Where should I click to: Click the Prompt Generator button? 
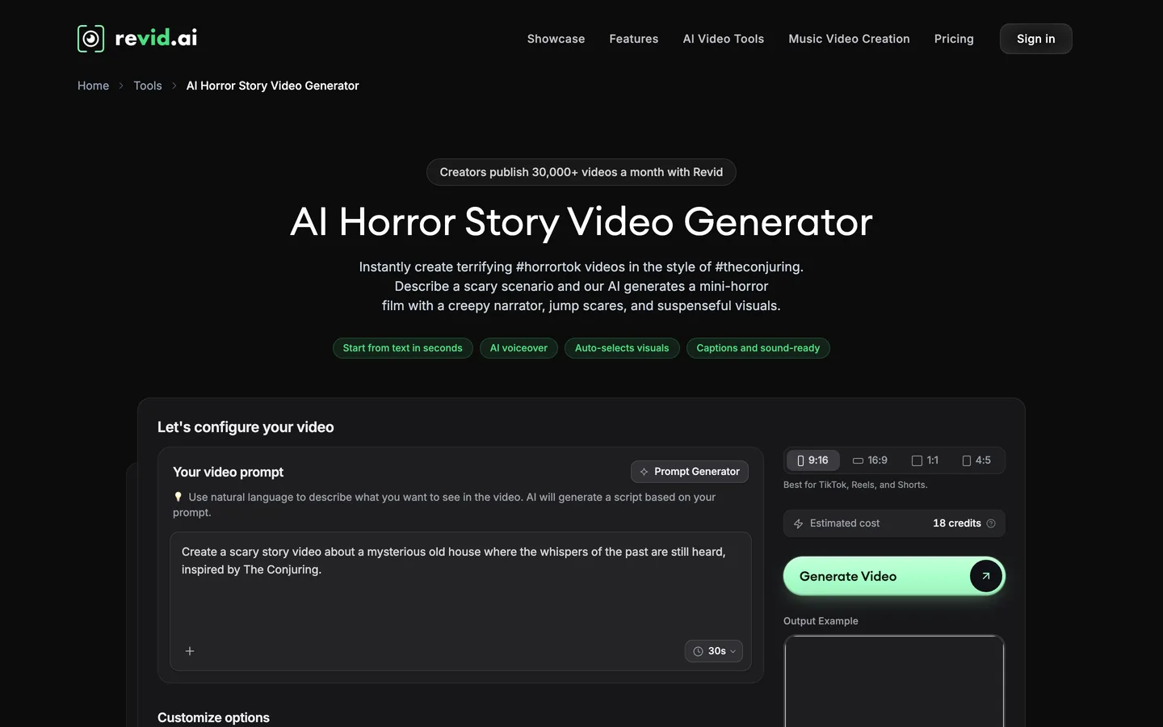[690, 472]
